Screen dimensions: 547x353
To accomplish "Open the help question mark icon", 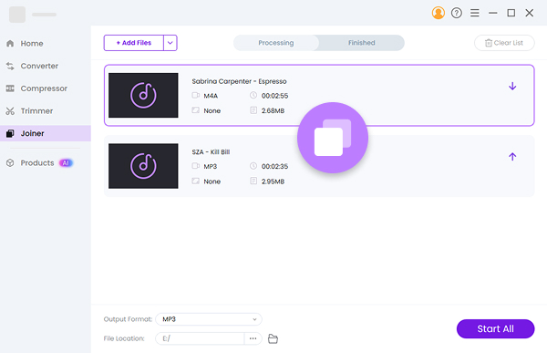I will coord(457,14).
